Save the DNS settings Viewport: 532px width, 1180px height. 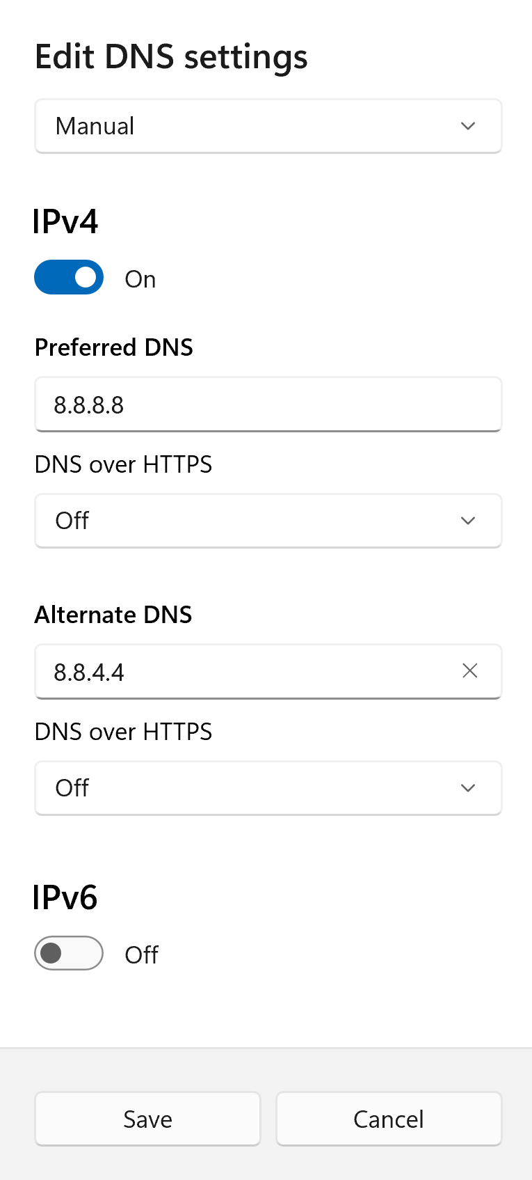click(x=147, y=1119)
